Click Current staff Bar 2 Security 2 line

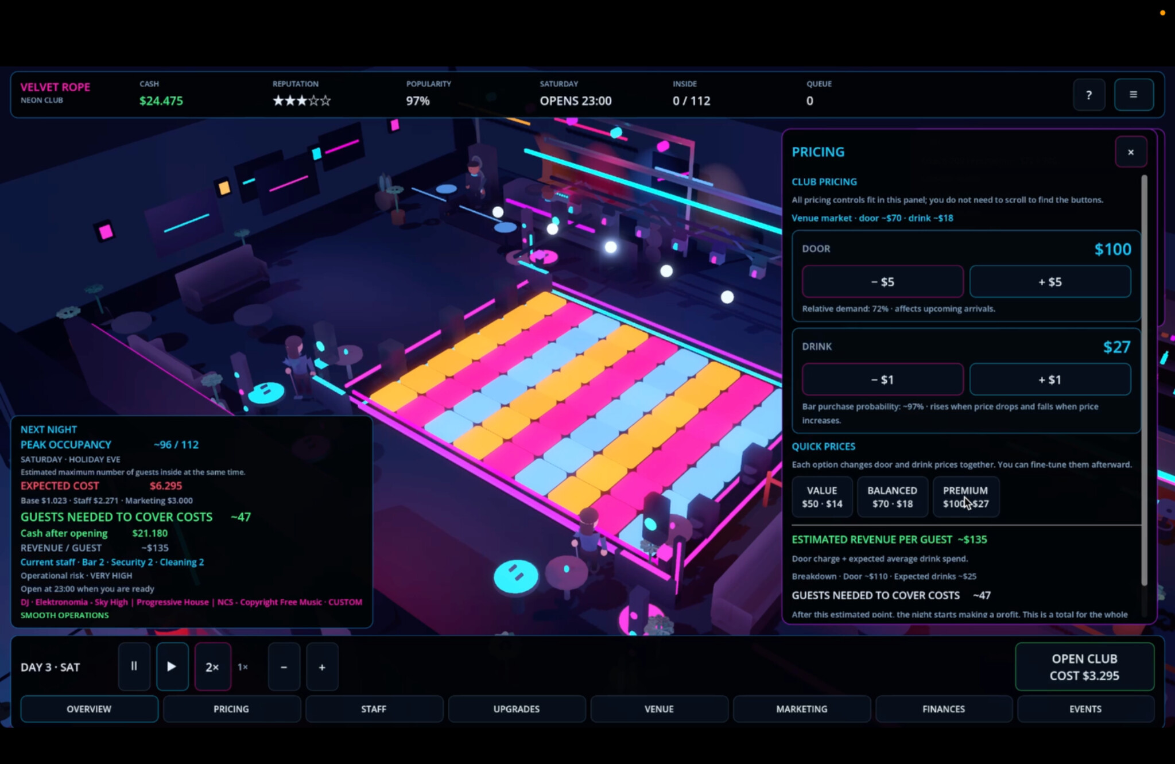pyautogui.click(x=112, y=562)
